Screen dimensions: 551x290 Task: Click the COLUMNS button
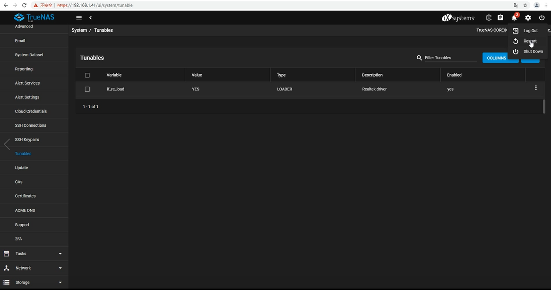point(496,58)
